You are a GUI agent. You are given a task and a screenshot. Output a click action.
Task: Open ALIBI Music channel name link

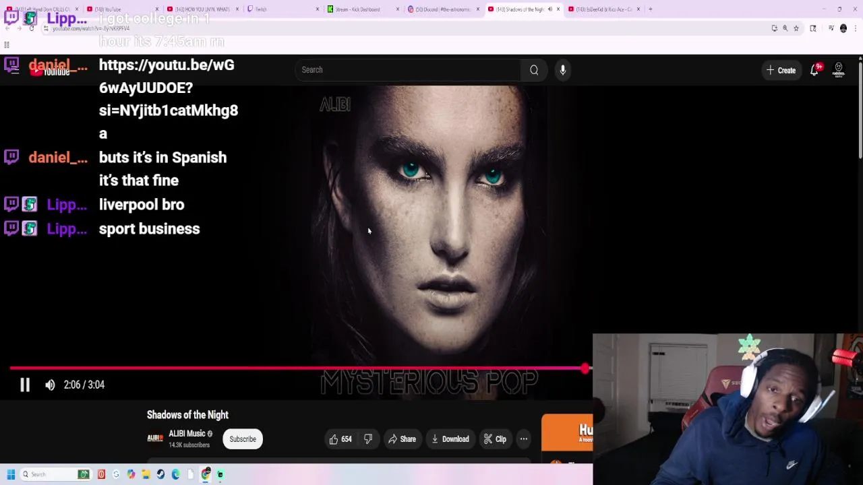pos(187,434)
